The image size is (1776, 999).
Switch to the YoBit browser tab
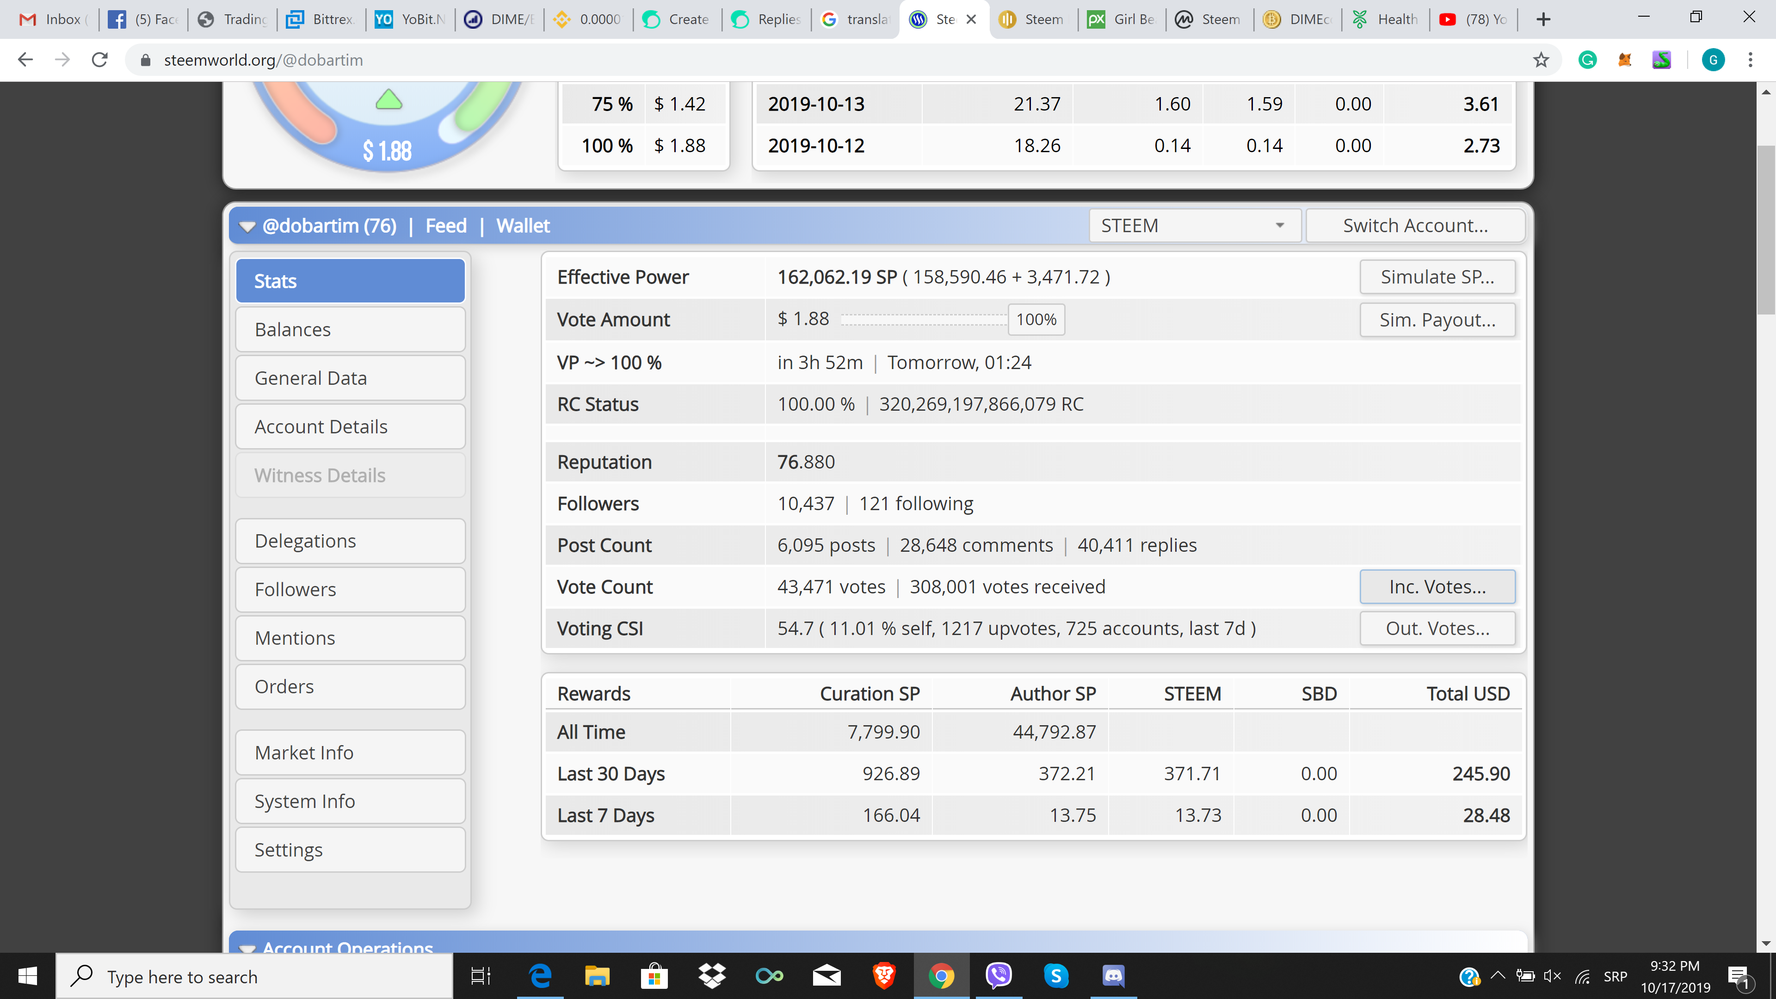click(411, 19)
